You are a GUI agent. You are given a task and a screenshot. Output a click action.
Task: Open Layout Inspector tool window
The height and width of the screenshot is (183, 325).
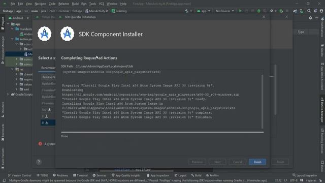tap(305, 175)
